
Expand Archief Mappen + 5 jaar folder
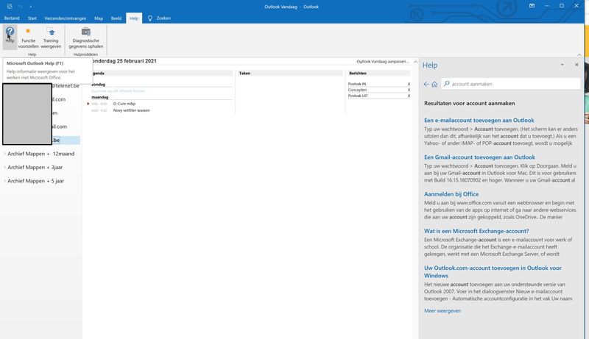[x=4, y=181]
